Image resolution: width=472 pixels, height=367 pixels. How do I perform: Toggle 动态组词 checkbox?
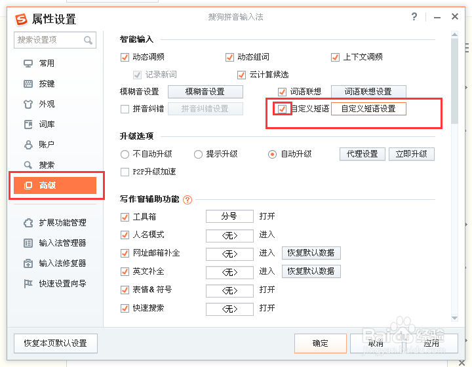click(x=229, y=57)
